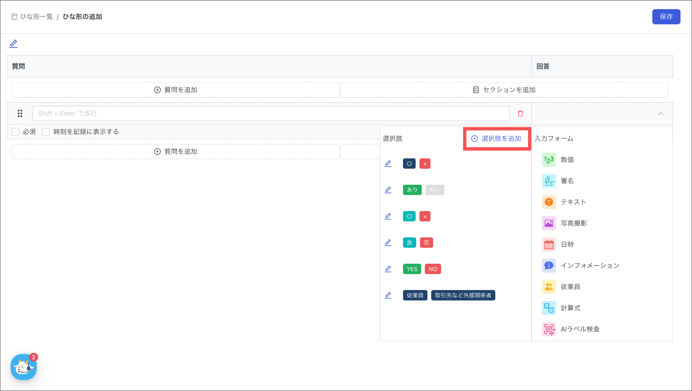
Task: Choose the 写真撮影 photo capture icon
Action: tap(549, 223)
